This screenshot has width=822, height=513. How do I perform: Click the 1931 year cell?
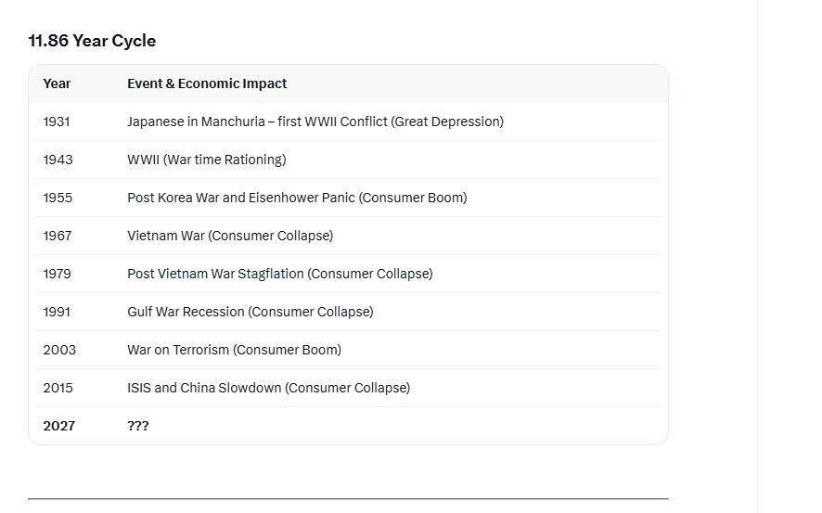(x=57, y=122)
